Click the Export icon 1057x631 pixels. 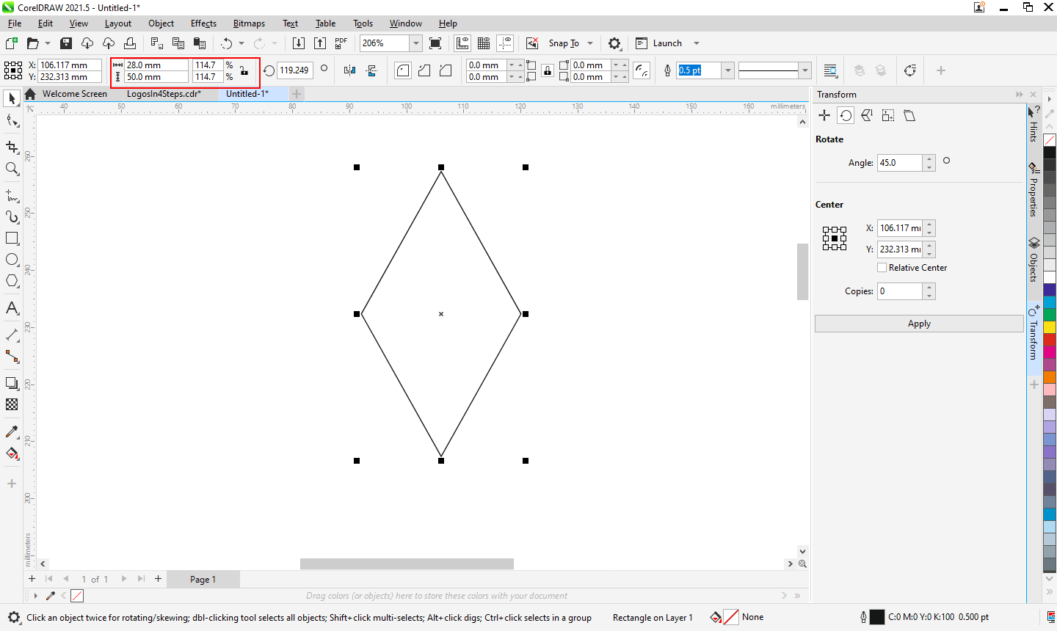320,43
